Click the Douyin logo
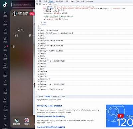Viewport: 133px width, 129px height. [5, 5]
